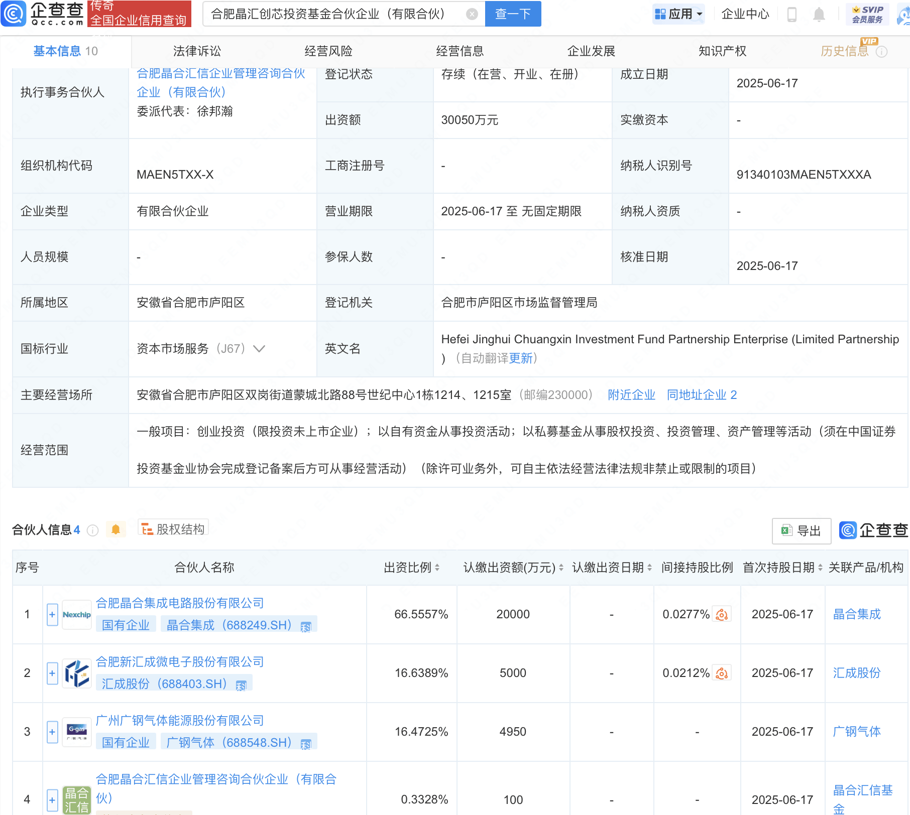Image resolution: width=910 pixels, height=815 pixels.
Task: Open executive partner 合肥晶合汇信 link
Action: 221,83
